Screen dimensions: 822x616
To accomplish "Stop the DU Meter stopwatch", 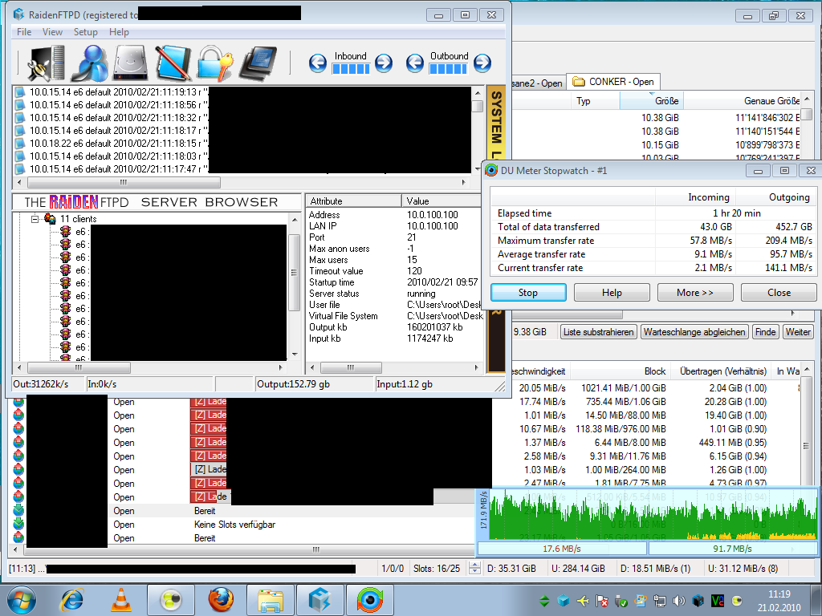I will point(528,293).
